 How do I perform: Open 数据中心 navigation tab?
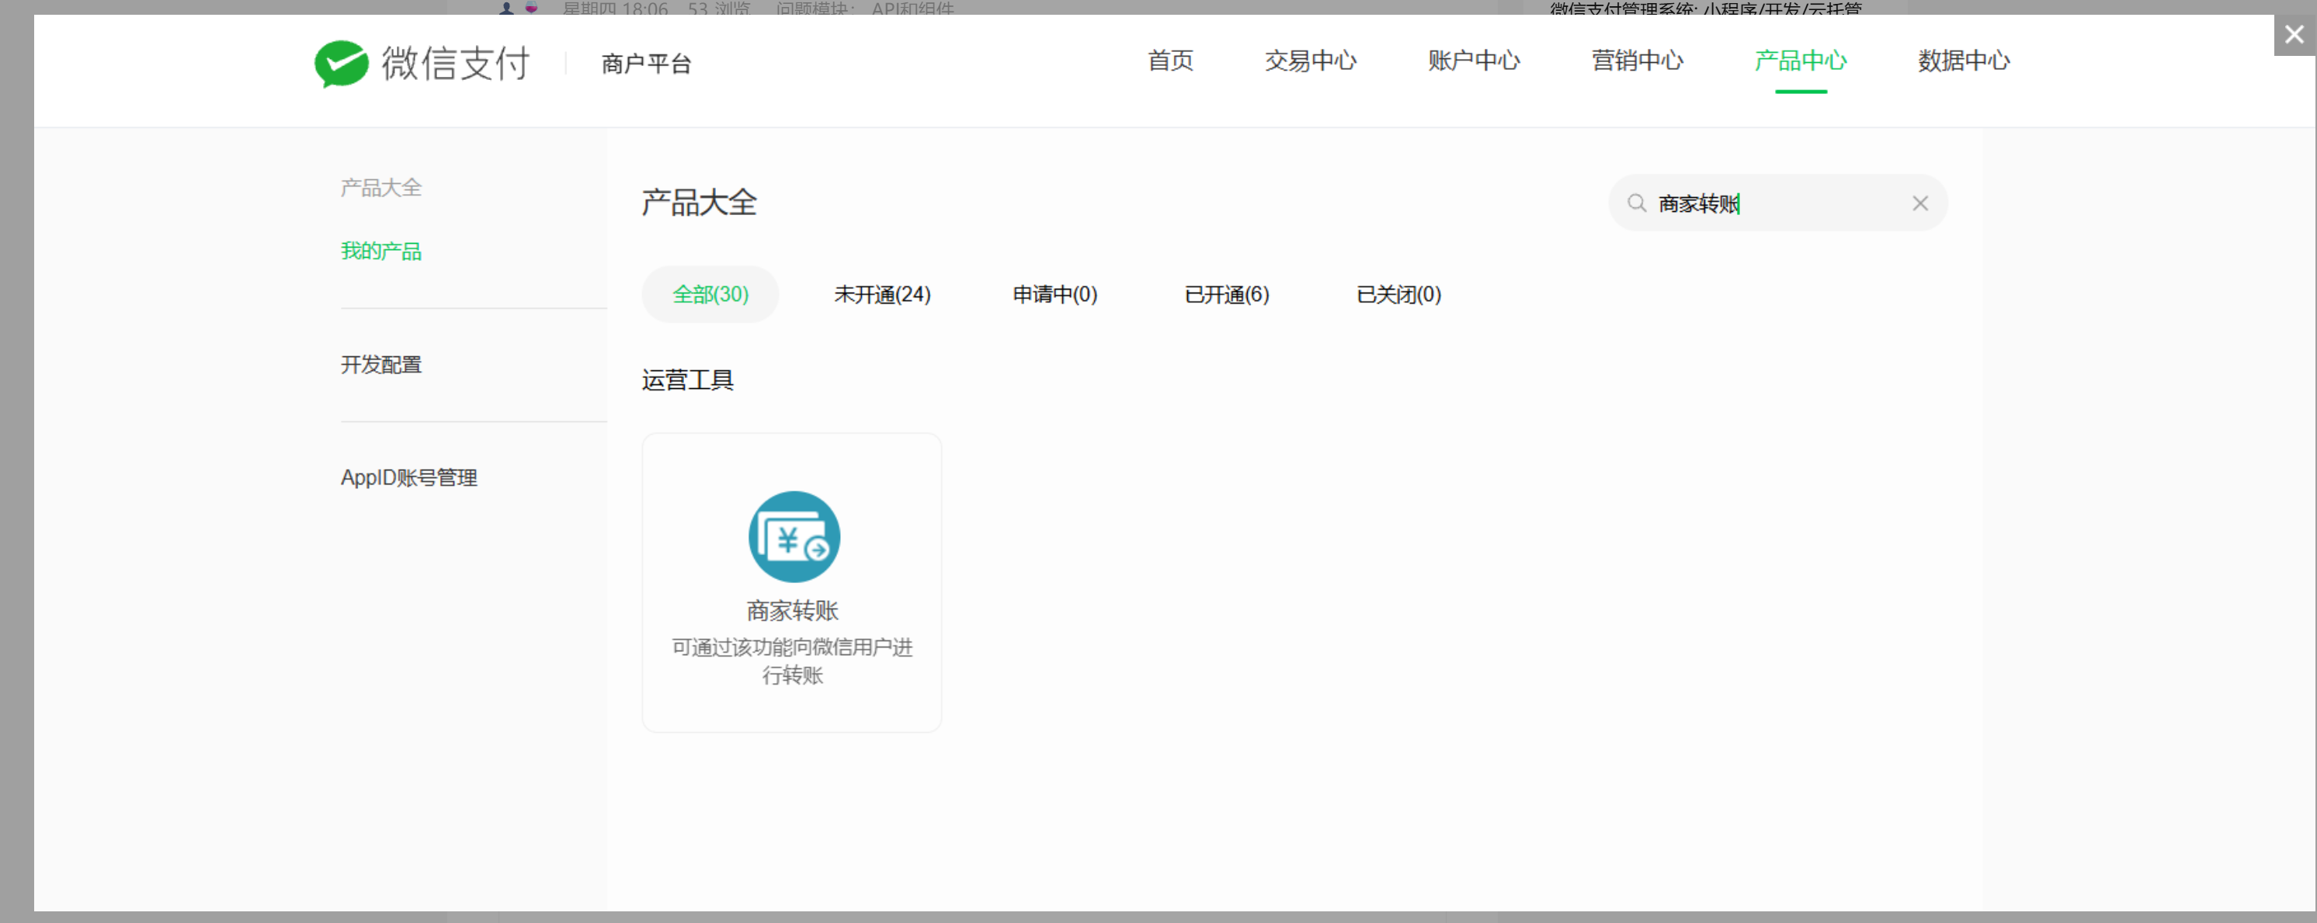[x=1964, y=61]
